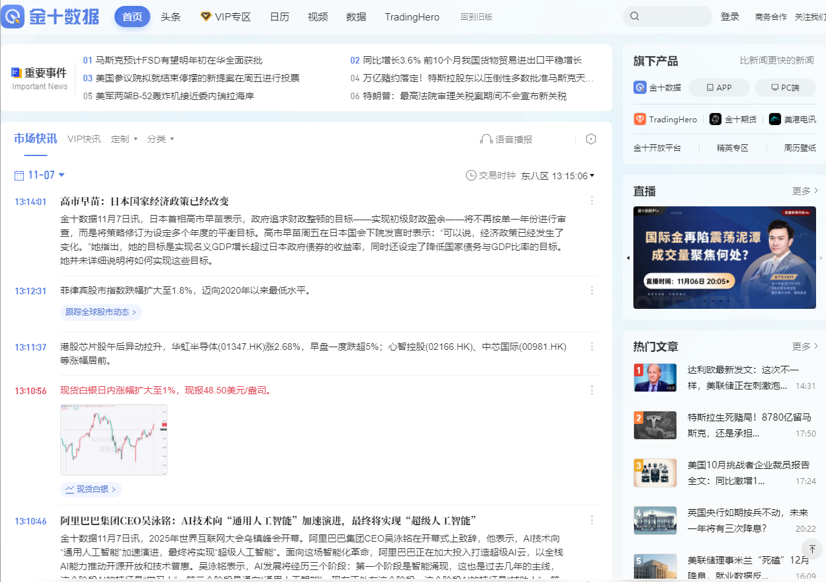Click the 国际金 live stream thumbnail

724,257
